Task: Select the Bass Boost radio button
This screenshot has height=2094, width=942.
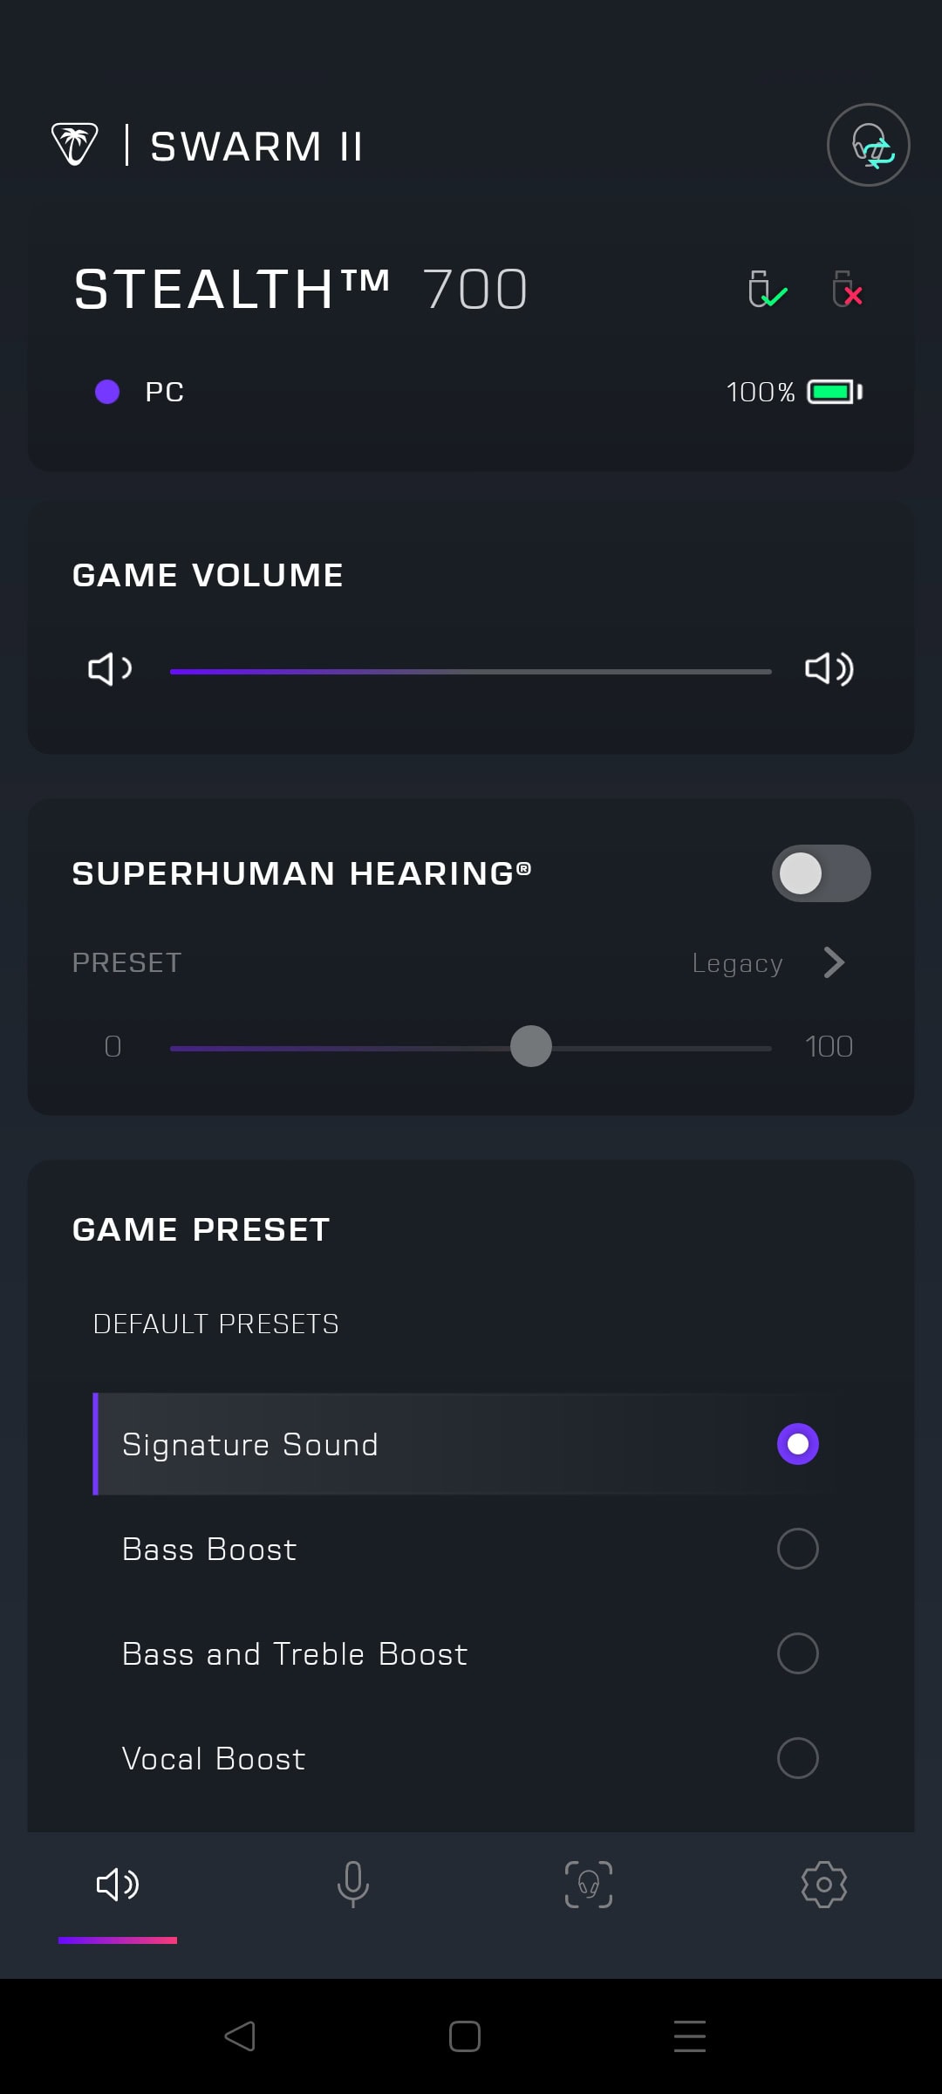Action: pos(797,1549)
